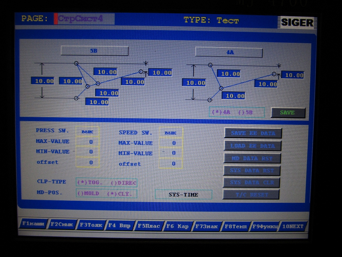342x257 pixels.
Task: Toggle the PRESS SW. value
Action: [87, 132]
